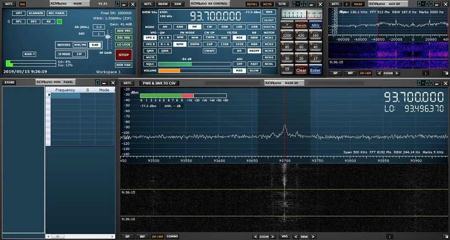Select the 160 band key
The image size is (450, 240).
coord(316,36)
